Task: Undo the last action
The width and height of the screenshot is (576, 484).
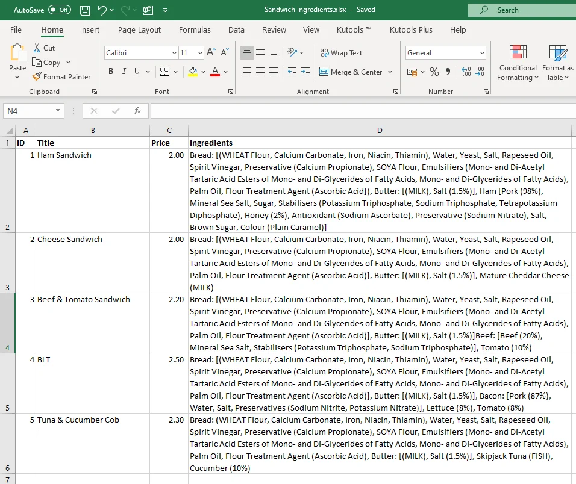Action: coord(101,10)
